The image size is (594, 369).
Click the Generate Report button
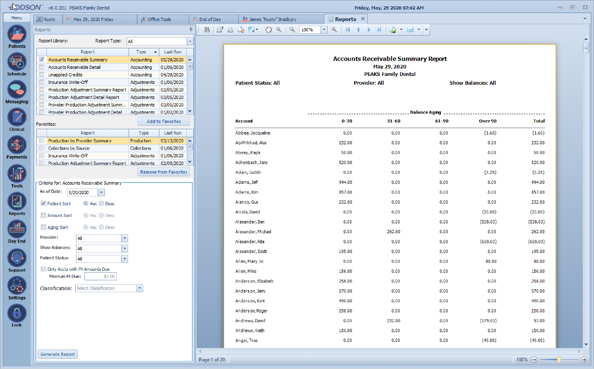click(x=58, y=354)
